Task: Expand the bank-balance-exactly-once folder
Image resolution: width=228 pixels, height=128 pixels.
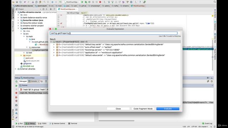Action: pos(18,17)
